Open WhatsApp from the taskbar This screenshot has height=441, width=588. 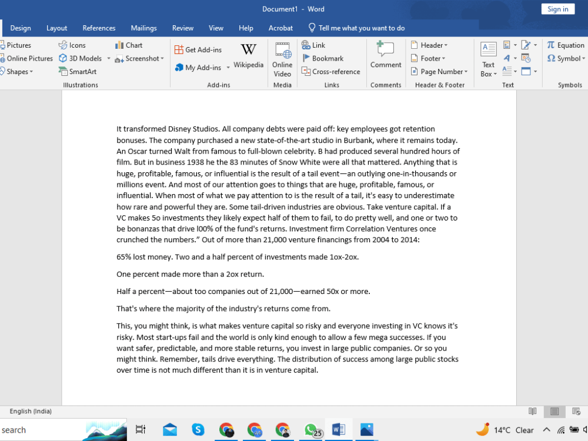(311, 430)
